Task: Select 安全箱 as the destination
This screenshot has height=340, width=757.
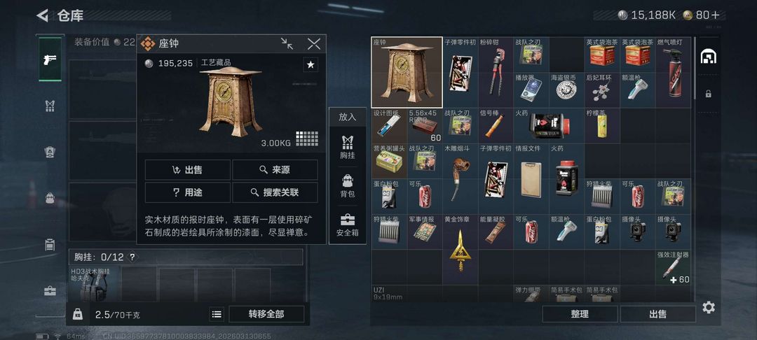Action: 347,225
